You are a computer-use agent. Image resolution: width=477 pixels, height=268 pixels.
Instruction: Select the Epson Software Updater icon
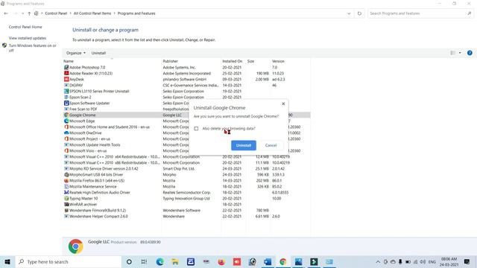click(66, 103)
